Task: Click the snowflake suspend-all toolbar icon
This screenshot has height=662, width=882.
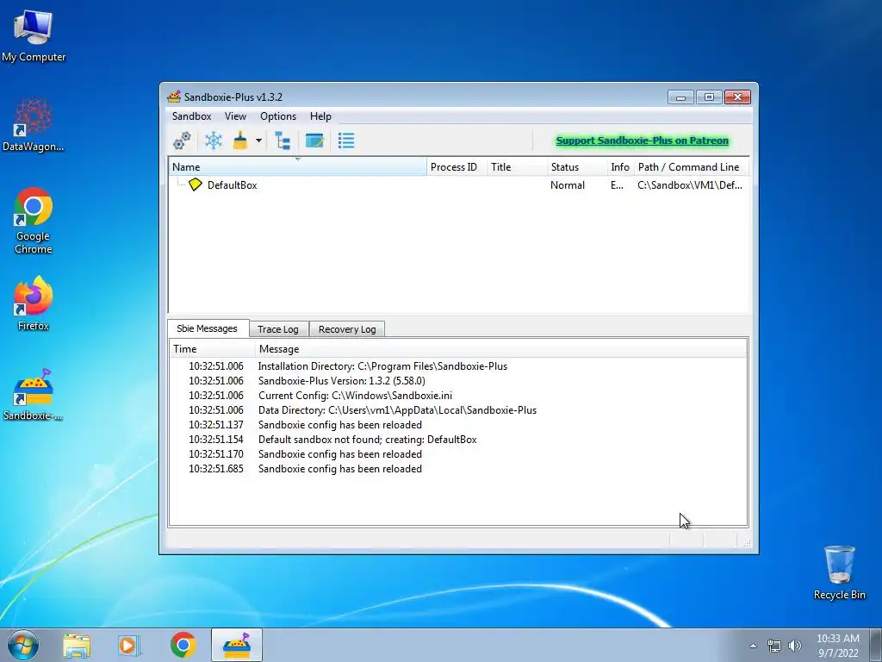Action: [214, 141]
